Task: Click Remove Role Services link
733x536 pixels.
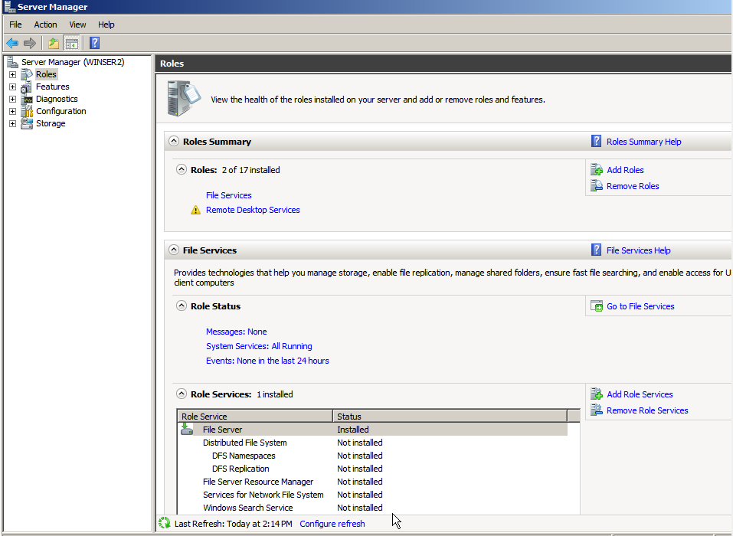Action: click(x=647, y=410)
